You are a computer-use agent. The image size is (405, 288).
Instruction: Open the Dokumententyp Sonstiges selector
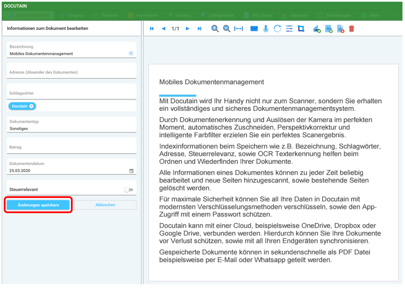72,128
